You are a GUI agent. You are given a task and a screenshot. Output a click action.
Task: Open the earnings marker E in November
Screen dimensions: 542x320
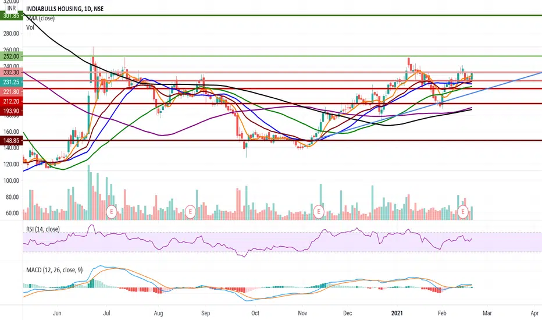click(318, 211)
